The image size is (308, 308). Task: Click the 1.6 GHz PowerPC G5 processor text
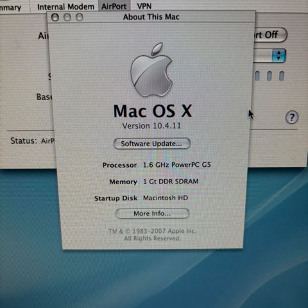[177, 165]
